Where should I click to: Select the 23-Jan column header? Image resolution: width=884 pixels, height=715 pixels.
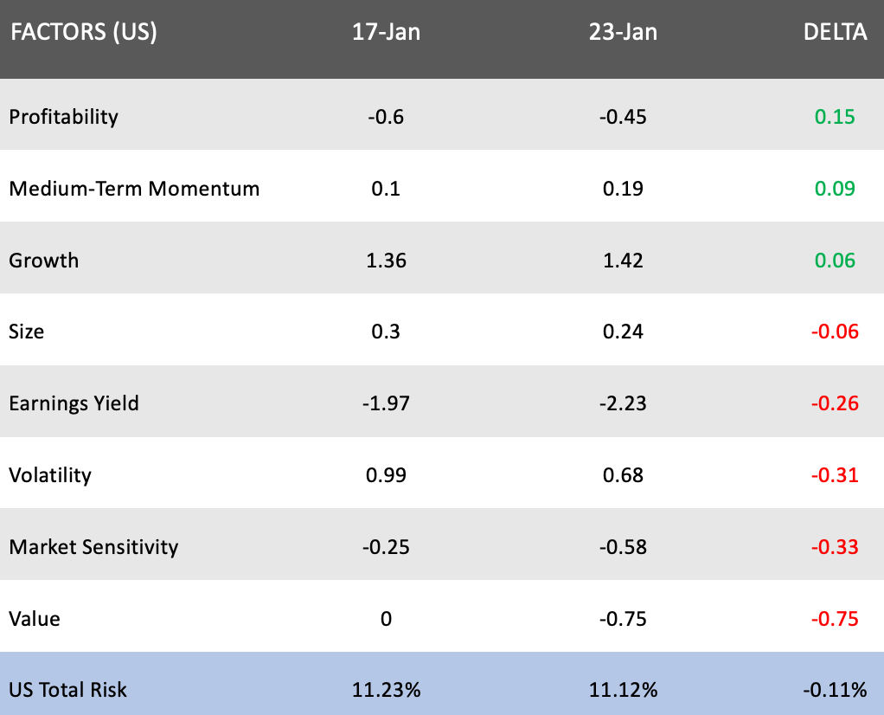[621, 33]
